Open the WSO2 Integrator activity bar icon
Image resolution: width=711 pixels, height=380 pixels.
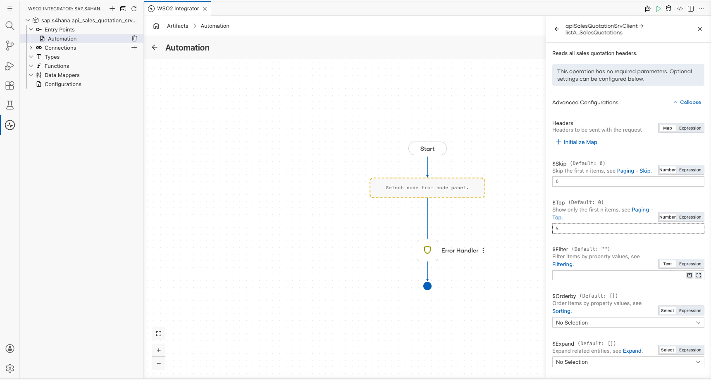tap(10, 125)
